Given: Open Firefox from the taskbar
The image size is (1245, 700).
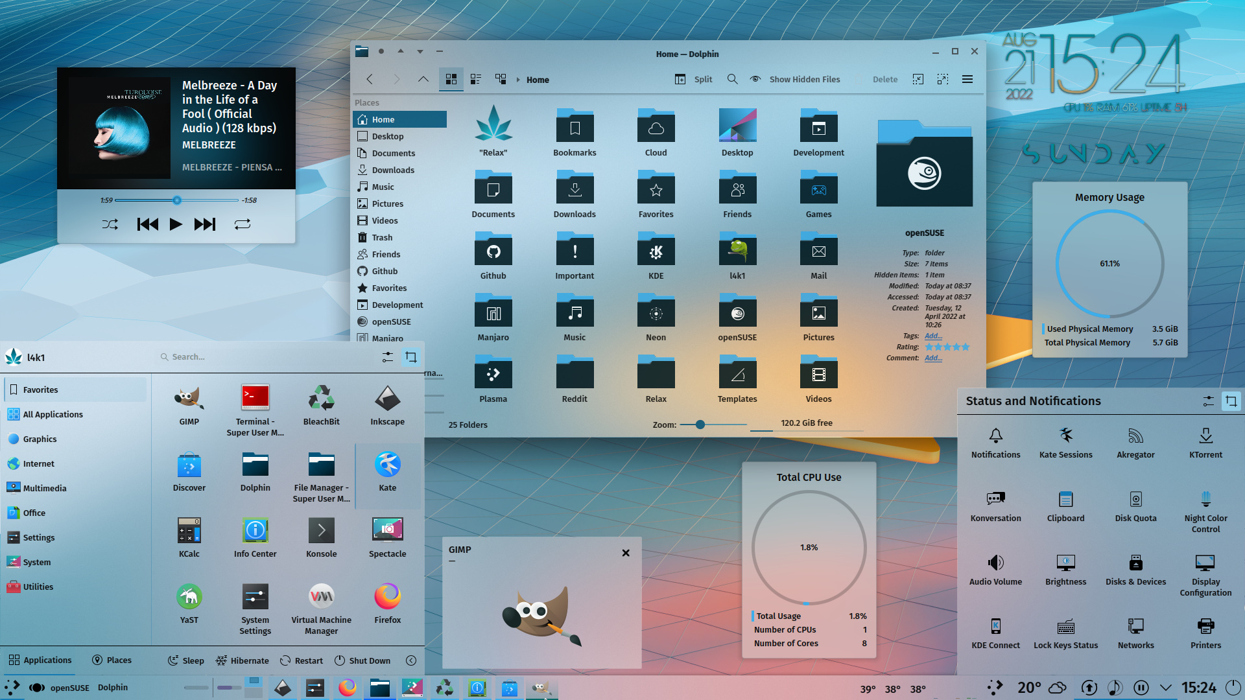Looking at the screenshot, I should pos(348,688).
